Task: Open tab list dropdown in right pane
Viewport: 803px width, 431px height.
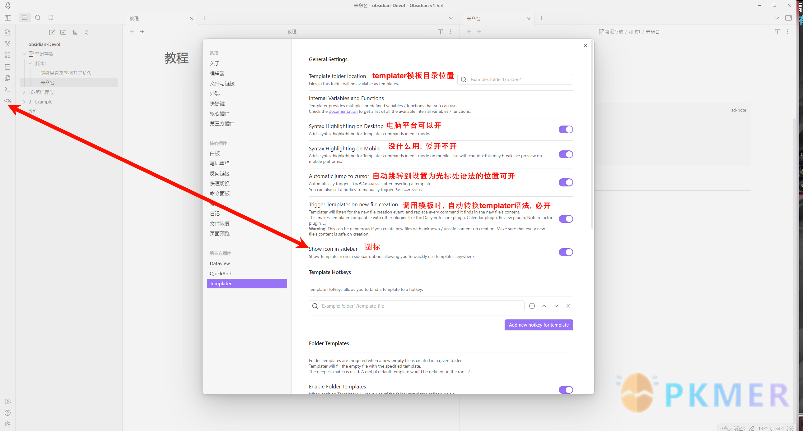Action: tap(777, 18)
